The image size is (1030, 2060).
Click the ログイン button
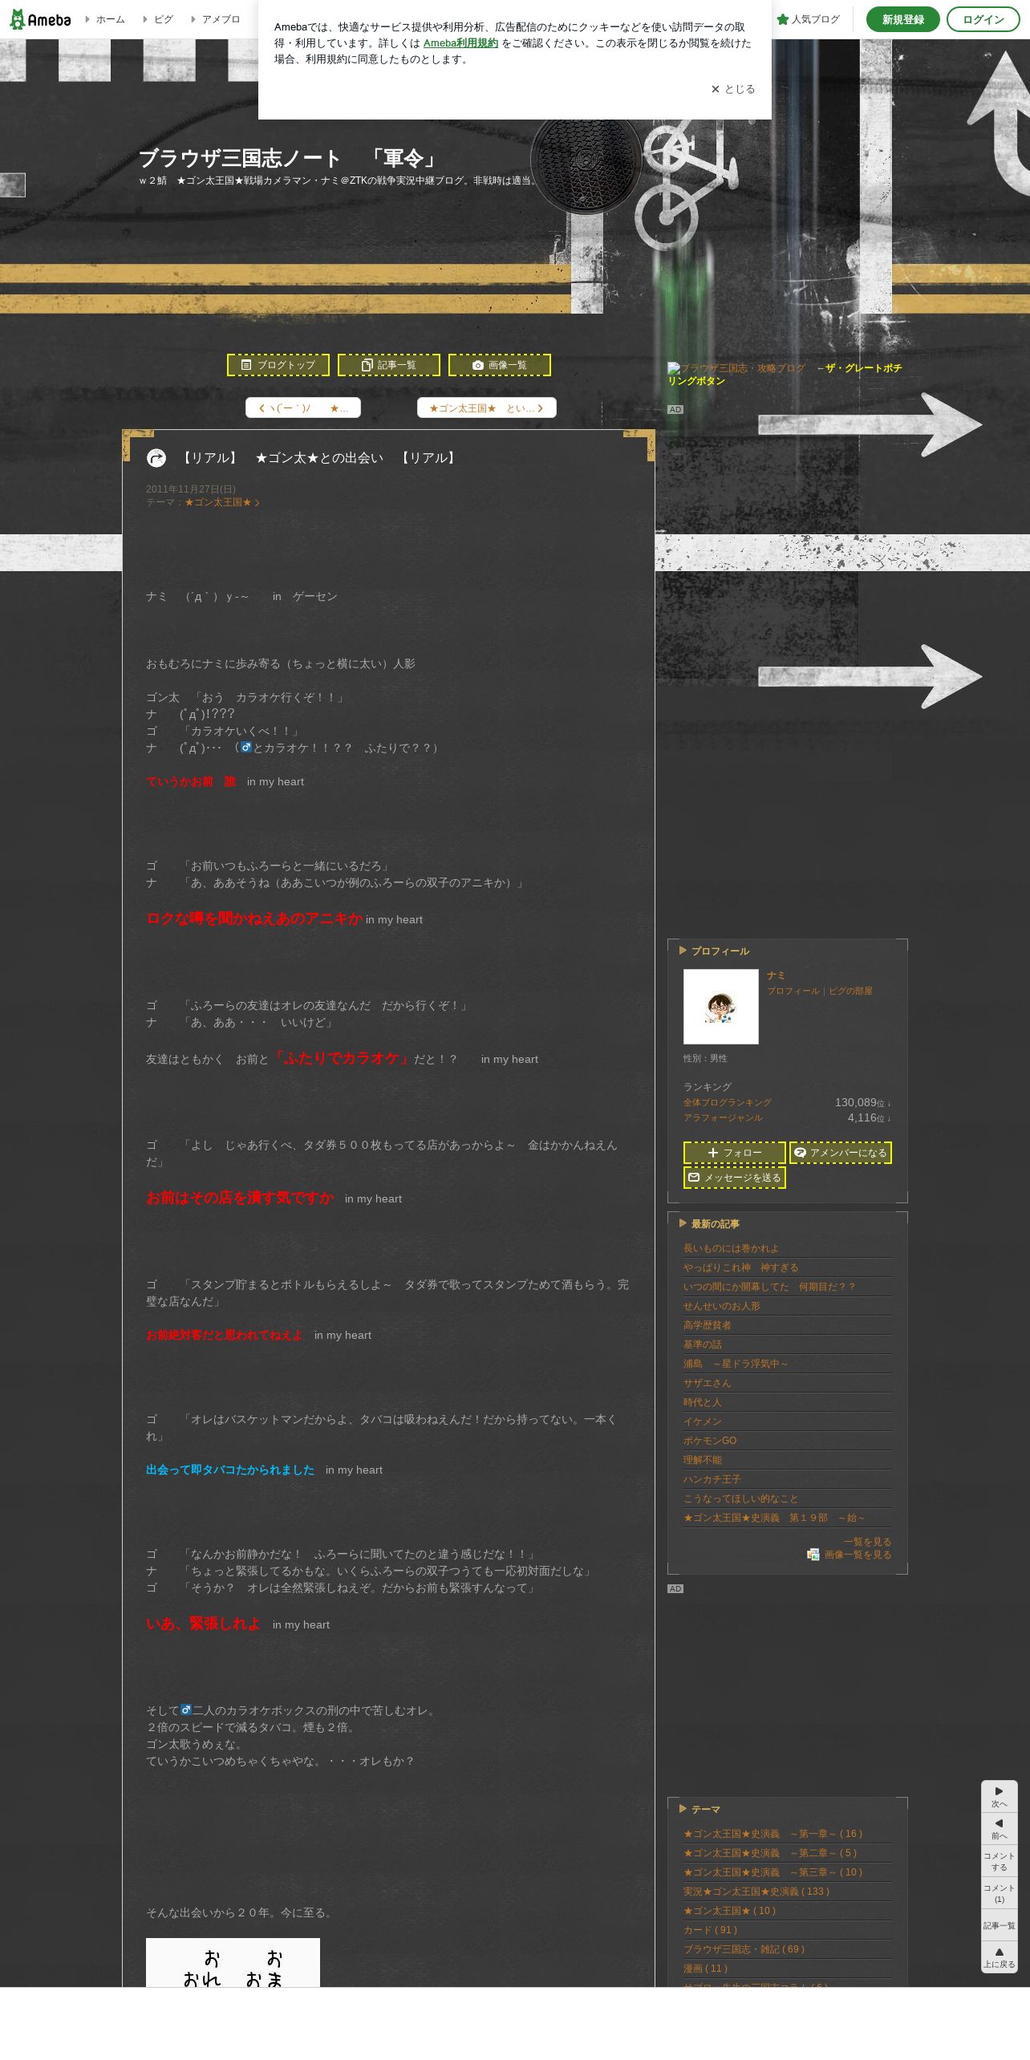pyautogui.click(x=983, y=19)
